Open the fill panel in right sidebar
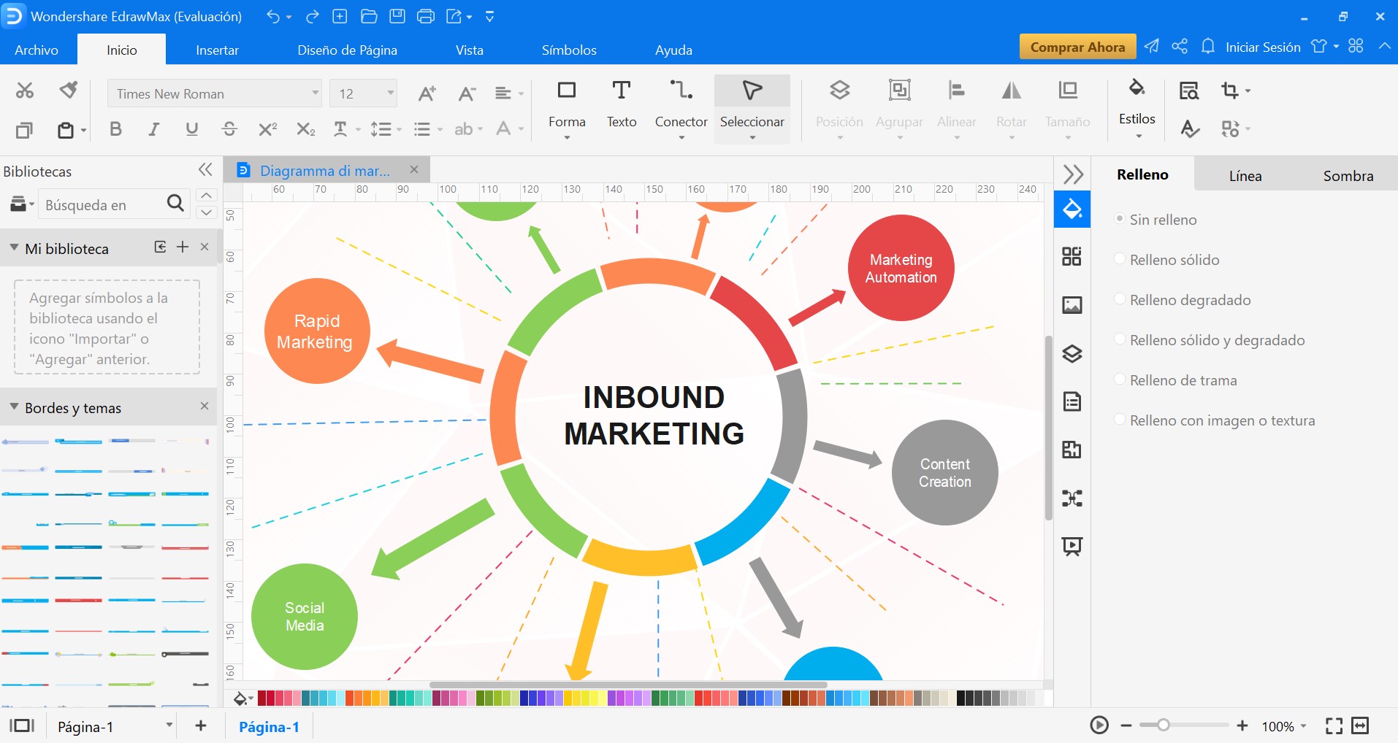Image resolution: width=1398 pixels, height=743 pixels. [1072, 209]
